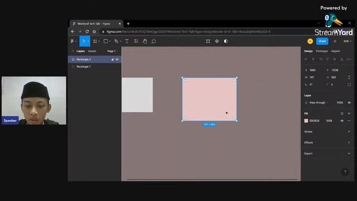The image size is (357, 201).
Task: Open the zoom level dropdown
Action: [347, 41]
